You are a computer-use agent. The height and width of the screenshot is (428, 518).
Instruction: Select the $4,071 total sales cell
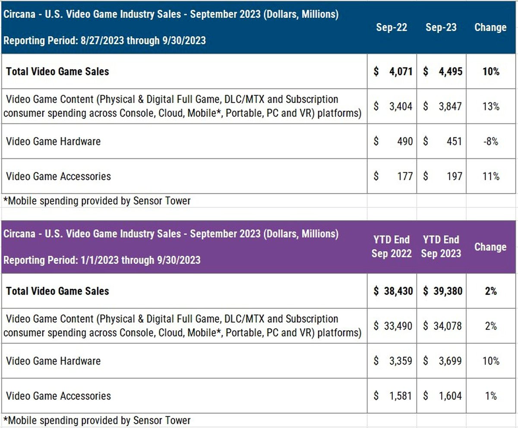392,71
